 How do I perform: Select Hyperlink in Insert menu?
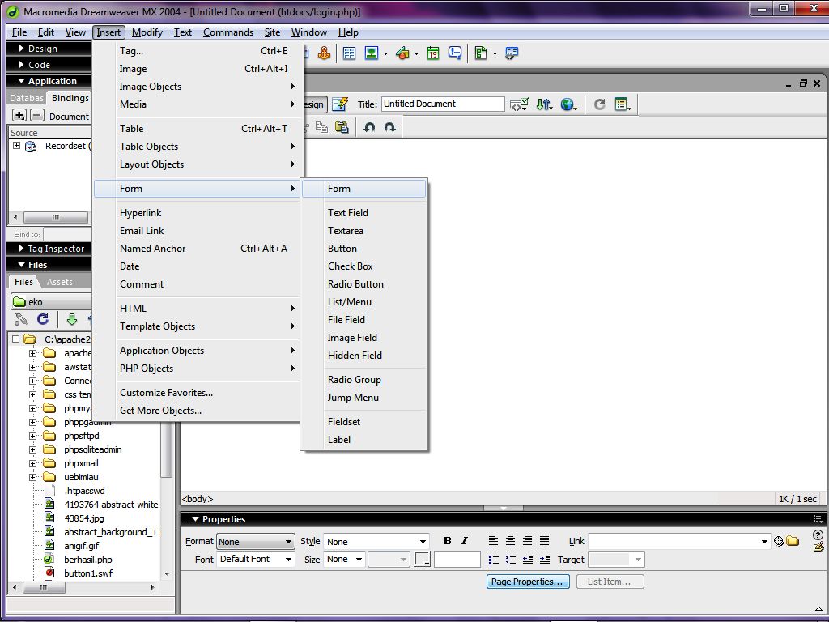point(198,213)
